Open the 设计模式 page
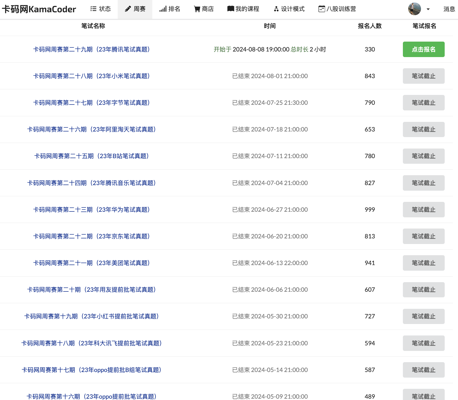Viewport: 458px width, 400px height. tap(289, 9)
